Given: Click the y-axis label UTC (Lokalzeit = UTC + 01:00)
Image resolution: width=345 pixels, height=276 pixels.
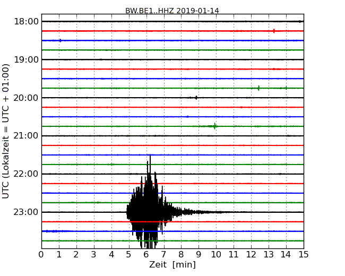Looking at the screenshot, I should (5, 131).
